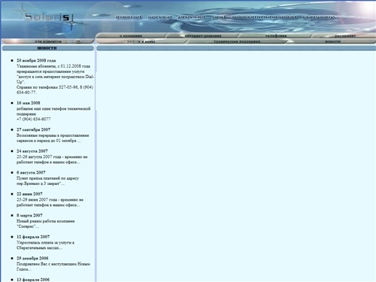Click the small arrow icon beside "для клиентов"
The image size is (376, 282).
[78, 41]
